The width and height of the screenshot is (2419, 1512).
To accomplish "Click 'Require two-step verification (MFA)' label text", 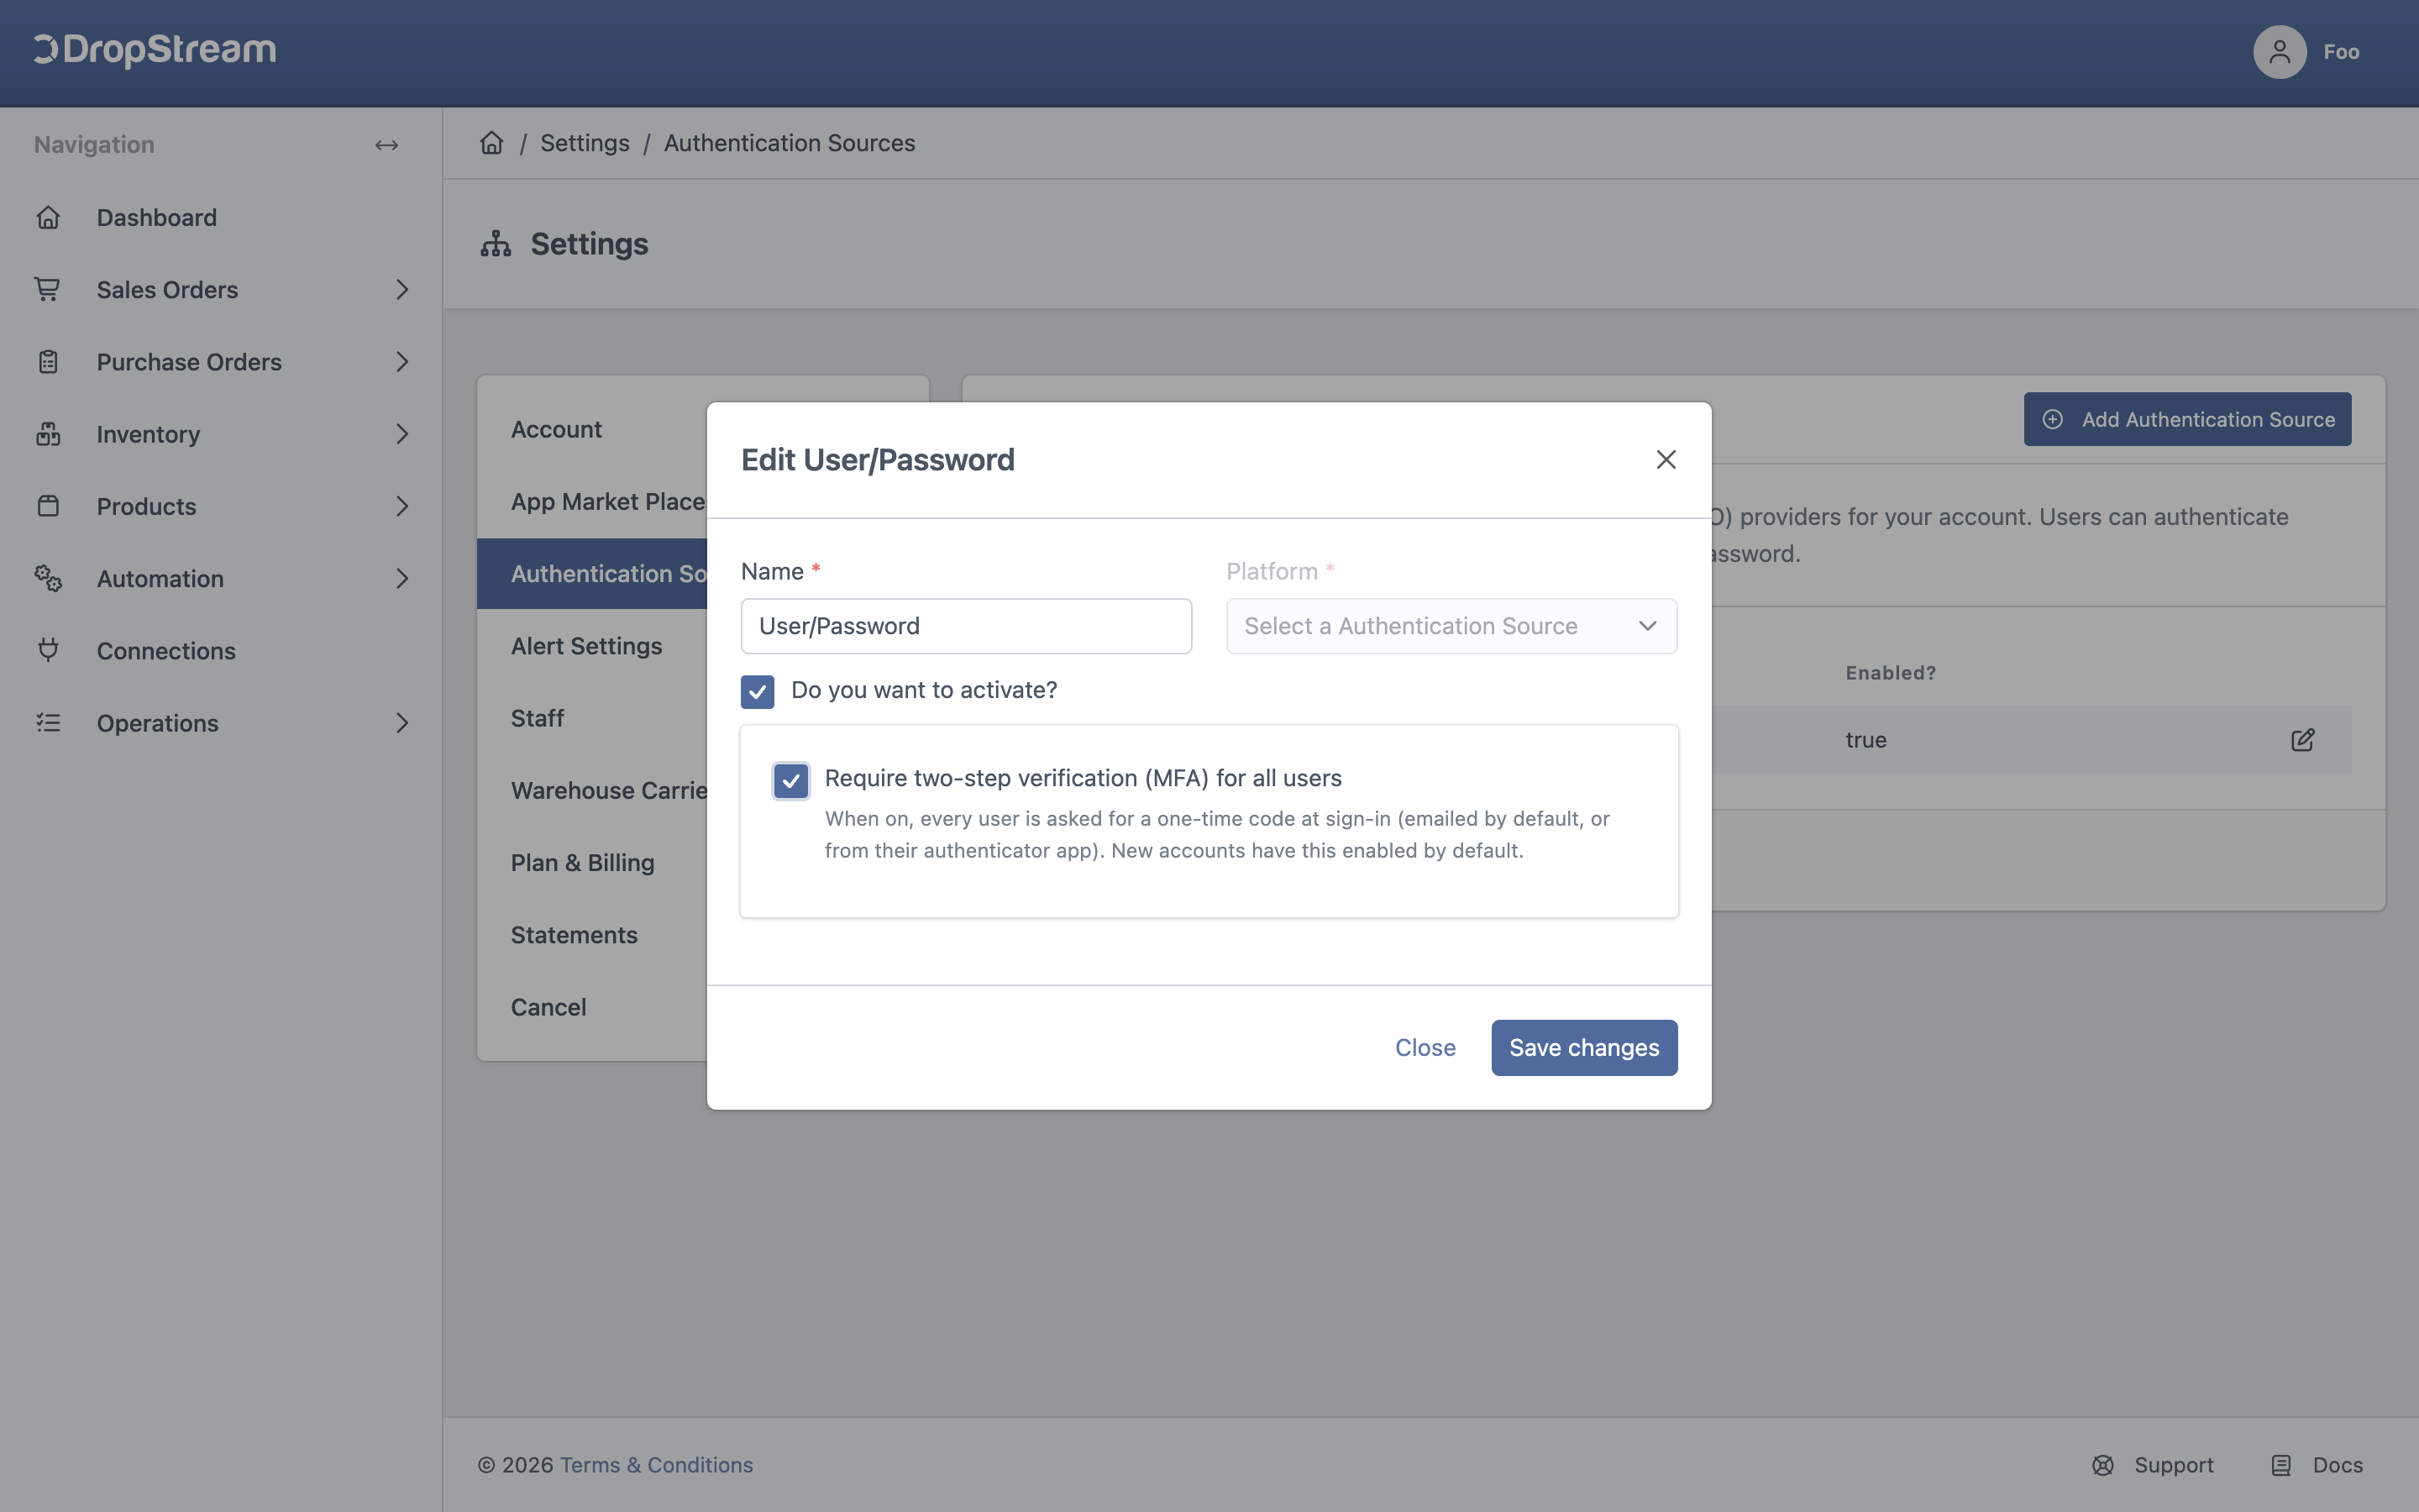I will 1083,778.
